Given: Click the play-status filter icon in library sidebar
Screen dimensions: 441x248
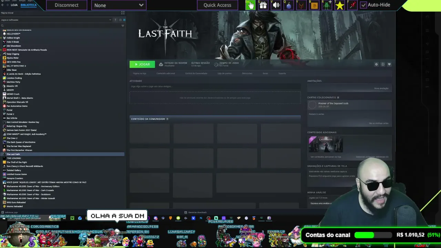Looking at the screenshot, I should click(124, 20).
